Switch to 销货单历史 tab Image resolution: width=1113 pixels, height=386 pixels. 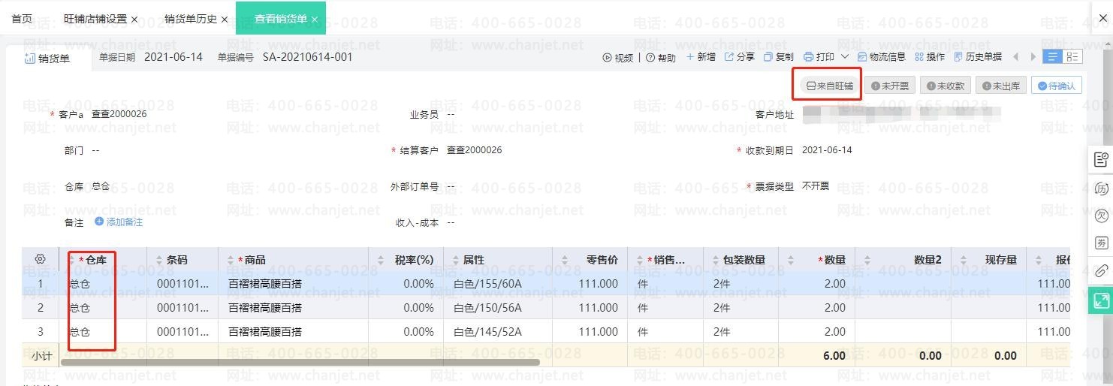190,19
